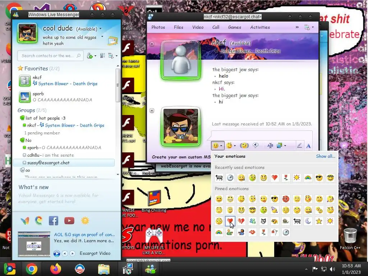This screenshot has width=368, height=276.
Task: Open the Photos tab in chat window
Action: (x=158, y=27)
